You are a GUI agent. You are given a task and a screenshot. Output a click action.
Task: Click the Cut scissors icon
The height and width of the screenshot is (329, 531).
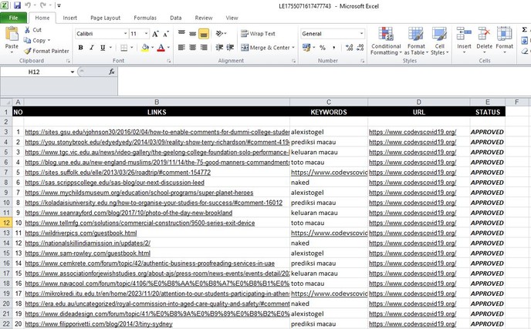coord(28,30)
